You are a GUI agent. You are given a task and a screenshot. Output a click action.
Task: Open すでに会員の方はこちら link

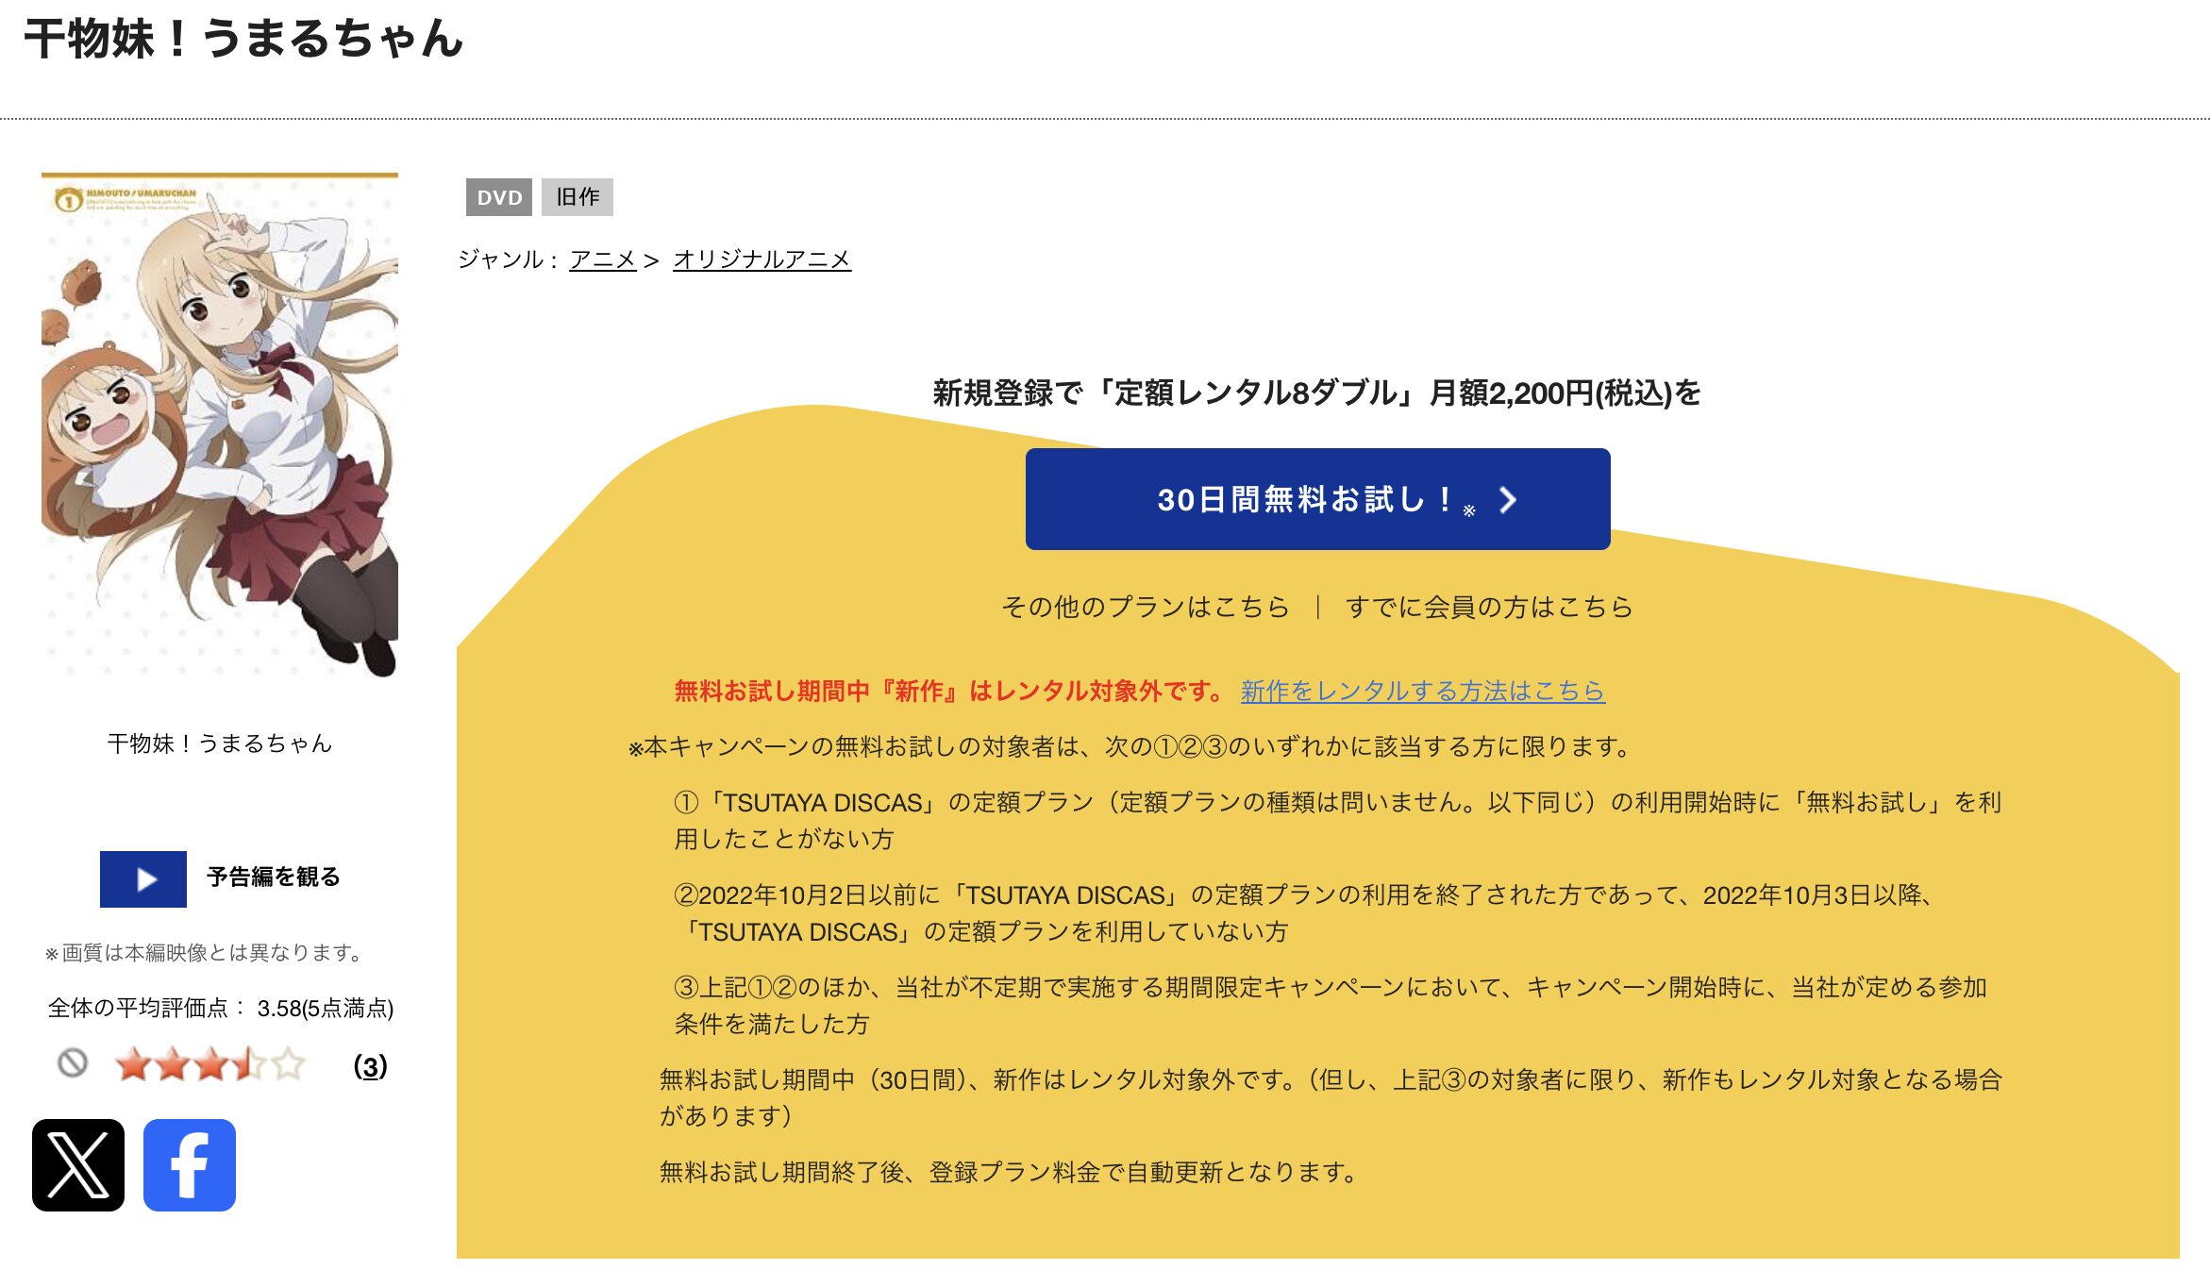[x=1489, y=607]
